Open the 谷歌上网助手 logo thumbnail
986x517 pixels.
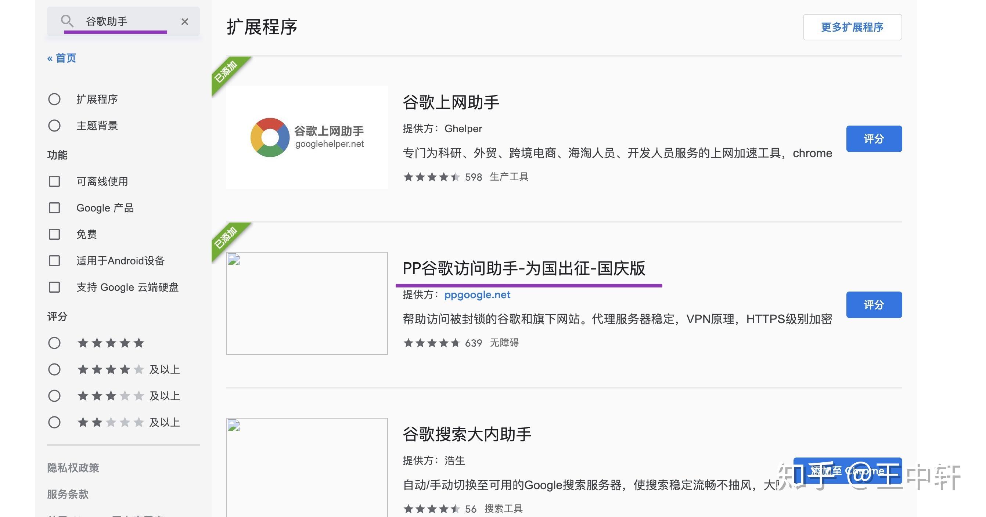[x=307, y=137]
